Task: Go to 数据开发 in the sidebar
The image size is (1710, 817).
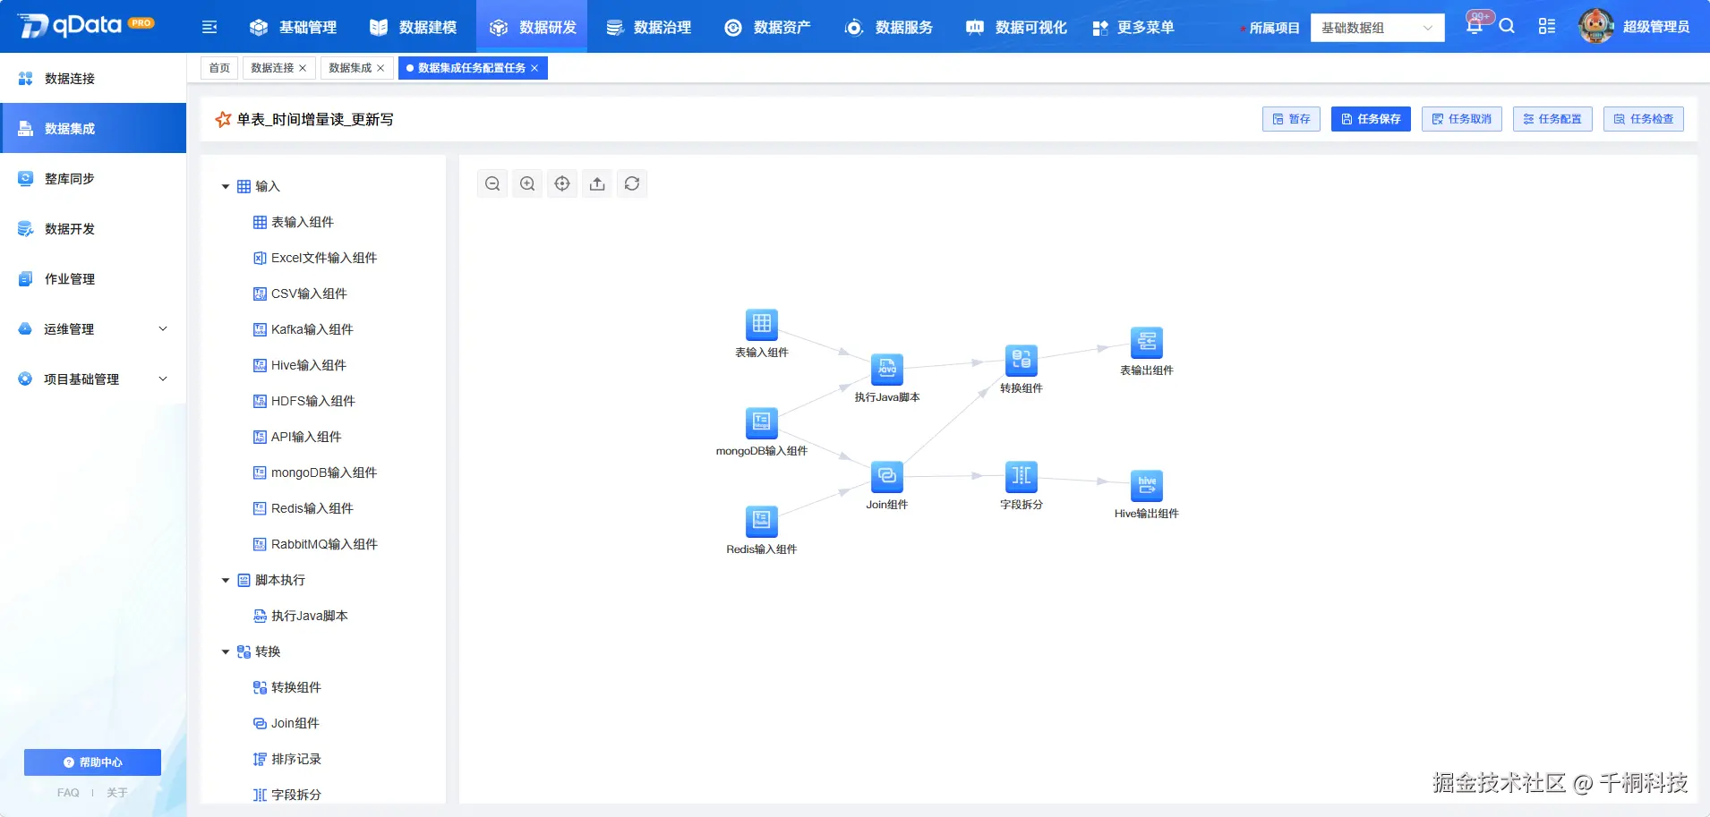Action: [93, 228]
